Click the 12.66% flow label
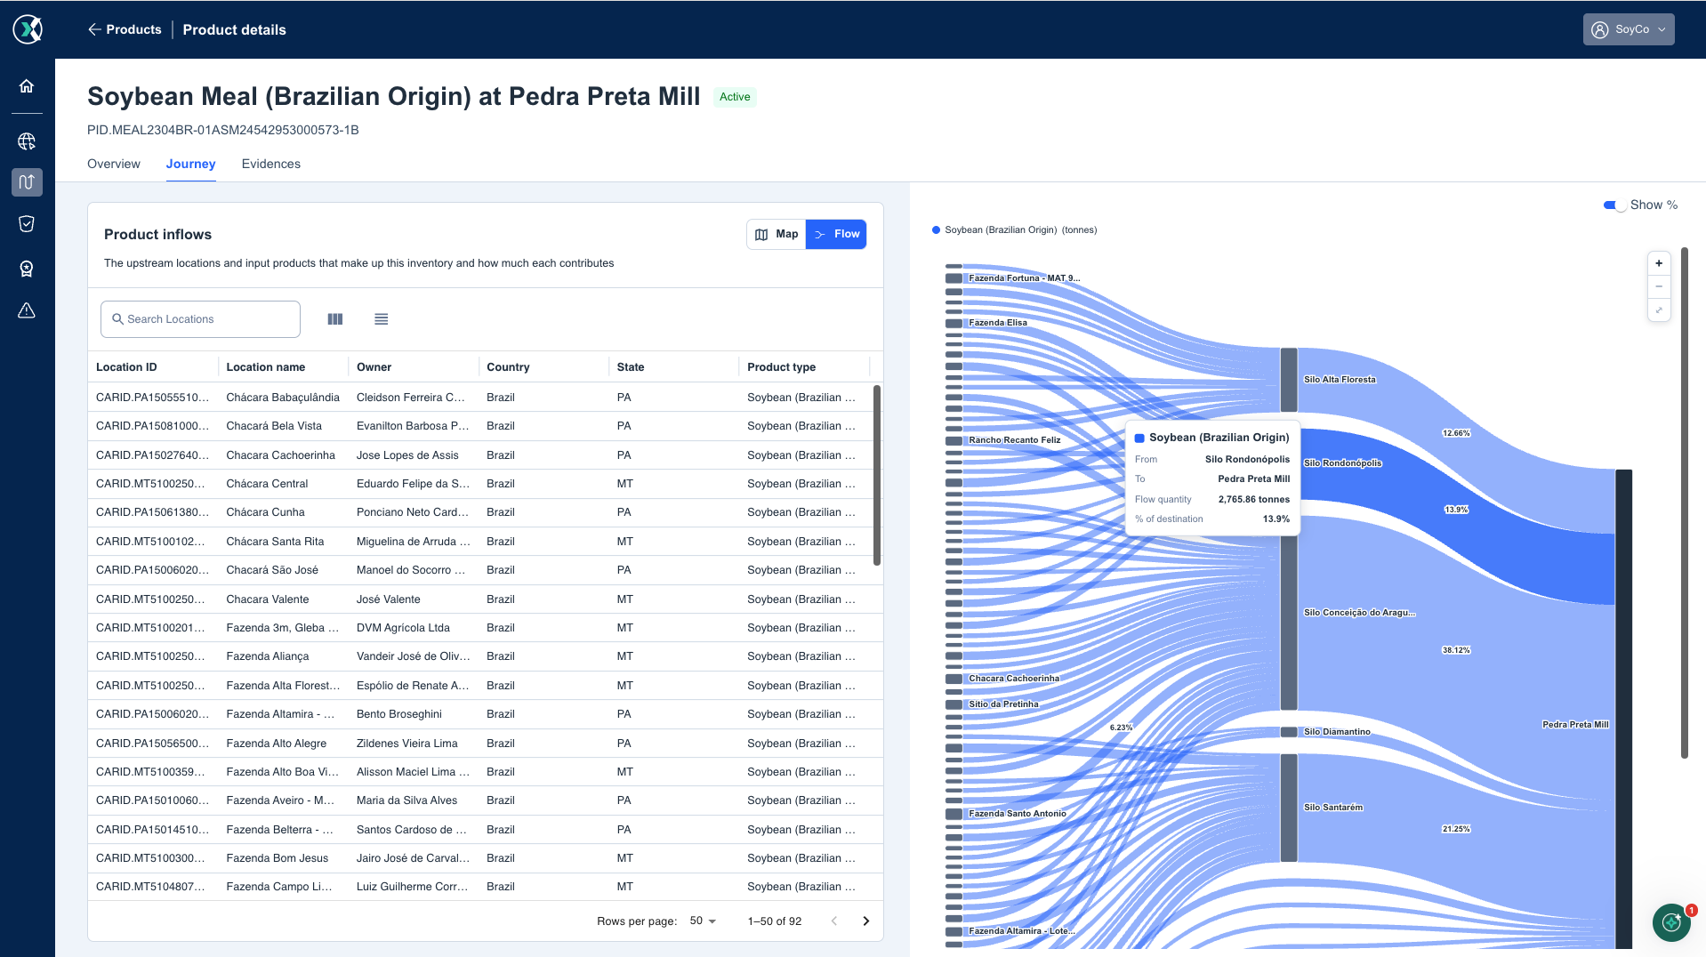 point(1456,433)
